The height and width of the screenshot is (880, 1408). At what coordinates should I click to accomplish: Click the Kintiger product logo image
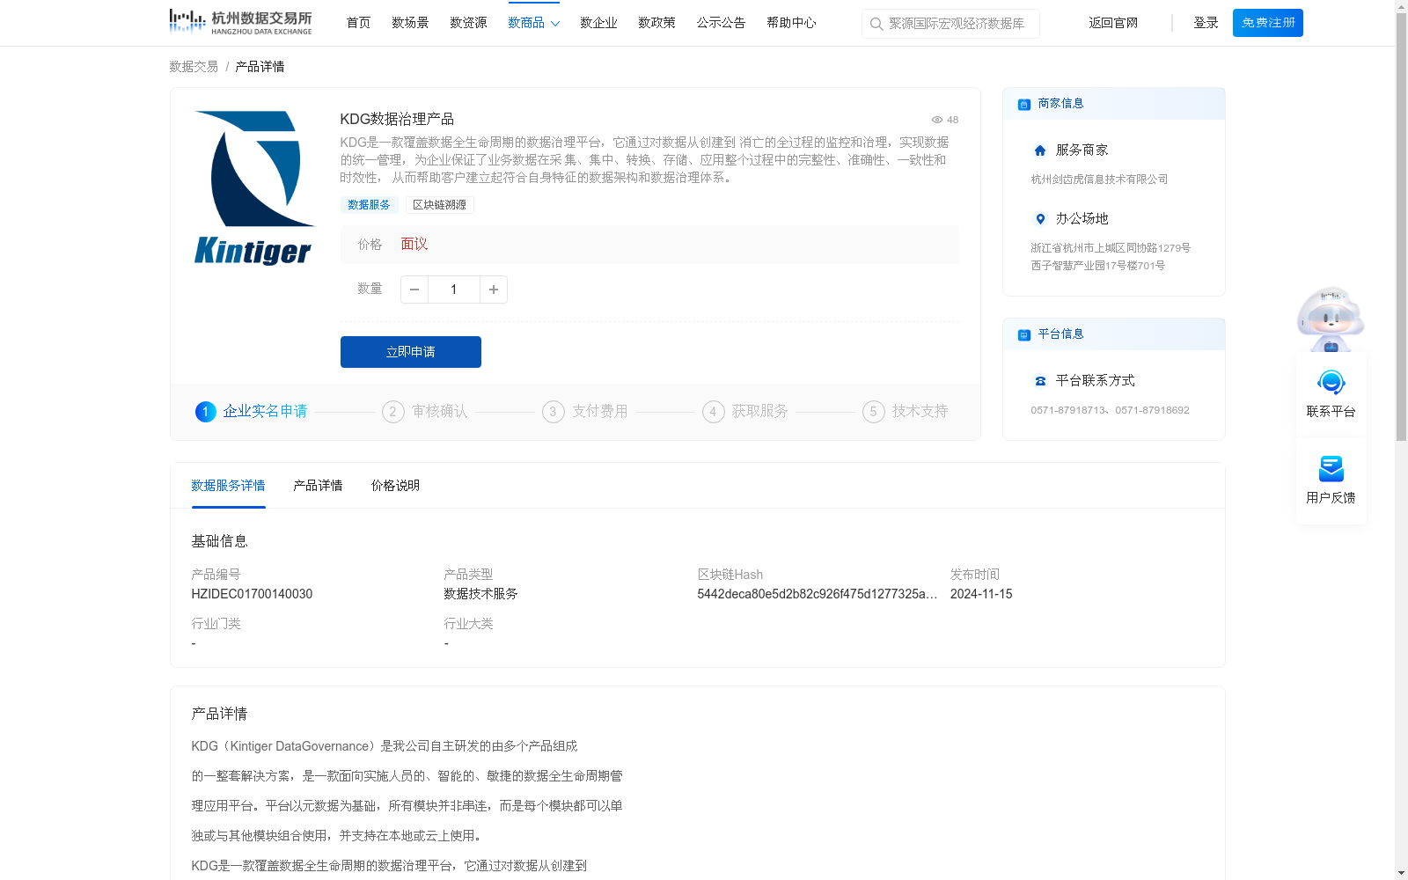pyautogui.click(x=253, y=188)
